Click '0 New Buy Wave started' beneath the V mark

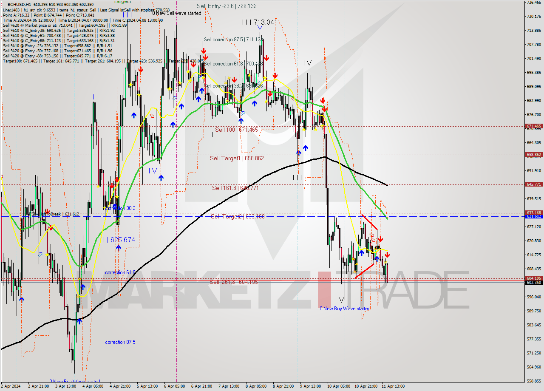click(x=345, y=309)
